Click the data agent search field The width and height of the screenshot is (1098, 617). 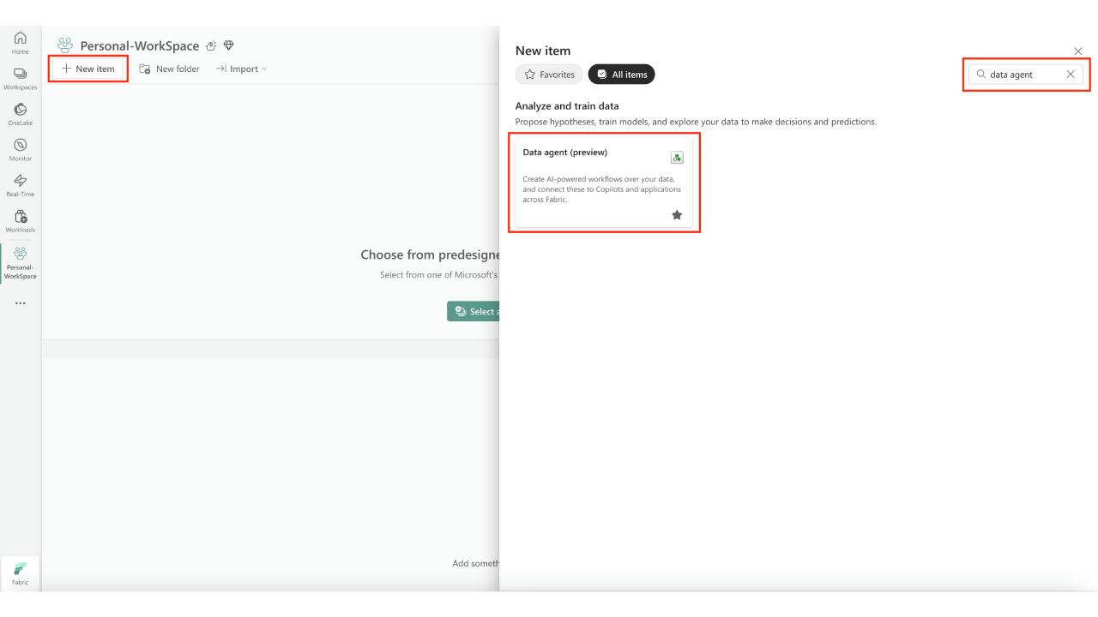coord(1025,75)
